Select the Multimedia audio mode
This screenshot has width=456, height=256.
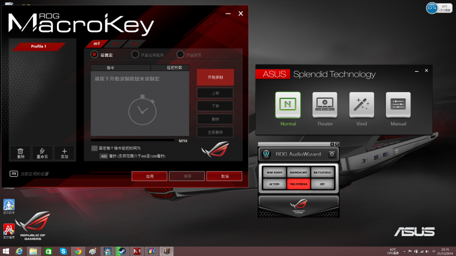[298, 184]
